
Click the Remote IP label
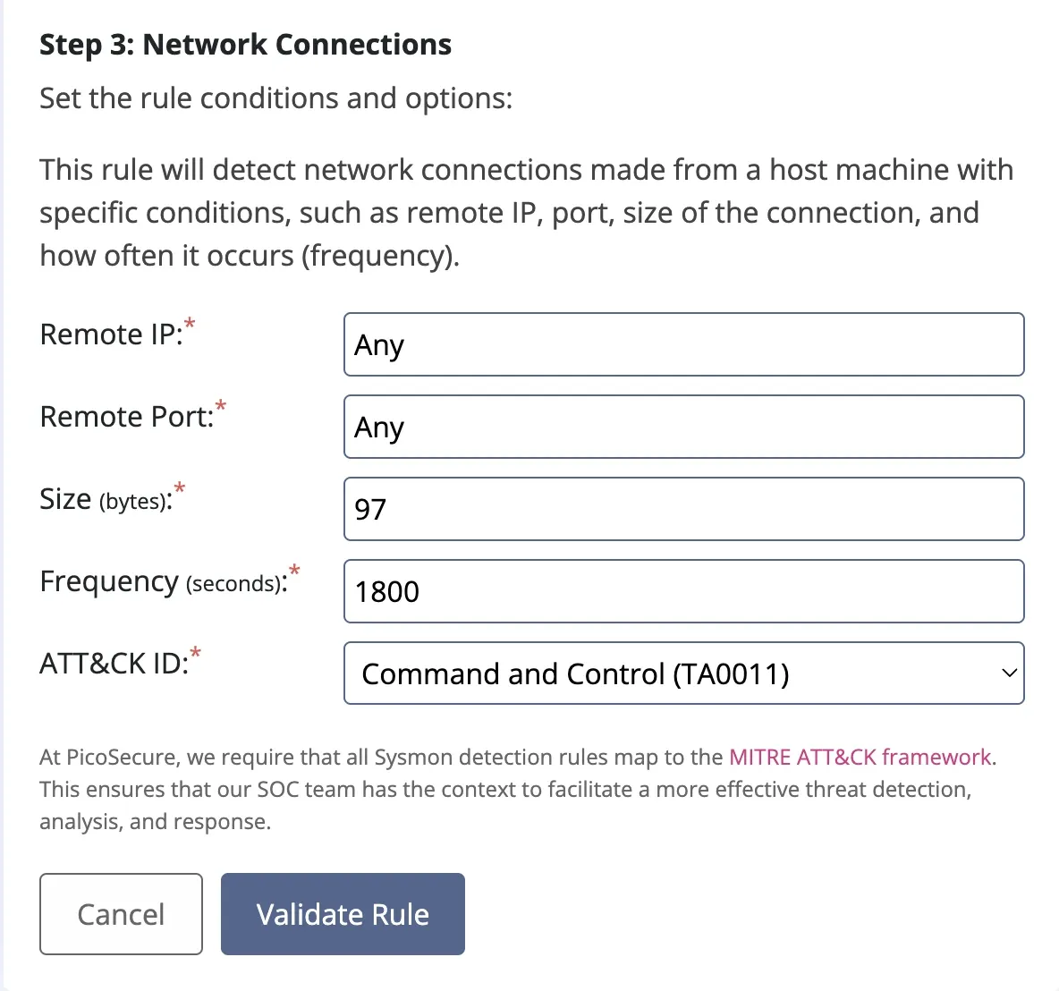click(112, 335)
